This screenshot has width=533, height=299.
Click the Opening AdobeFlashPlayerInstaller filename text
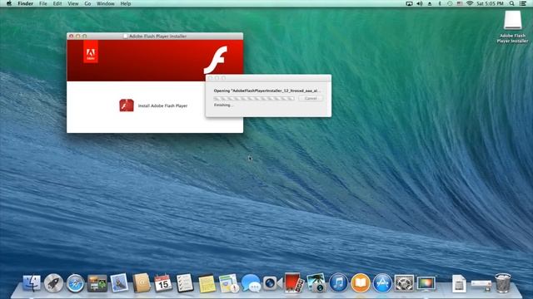pyautogui.click(x=266, y=91)
